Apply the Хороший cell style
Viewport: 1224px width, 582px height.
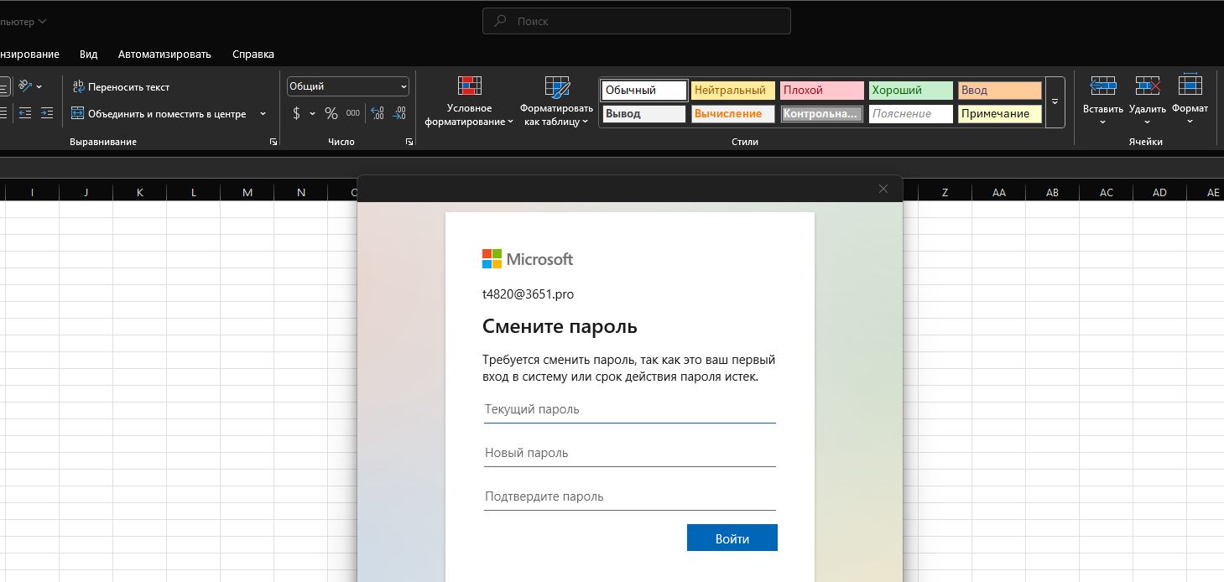(911, 91)
